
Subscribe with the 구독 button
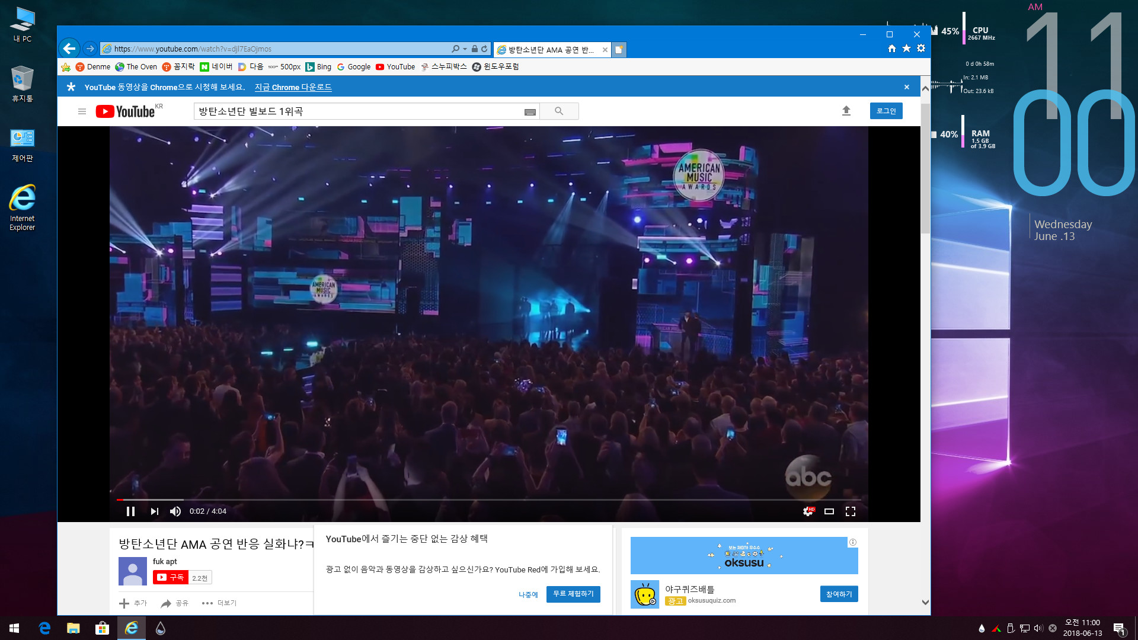point(171,577)
